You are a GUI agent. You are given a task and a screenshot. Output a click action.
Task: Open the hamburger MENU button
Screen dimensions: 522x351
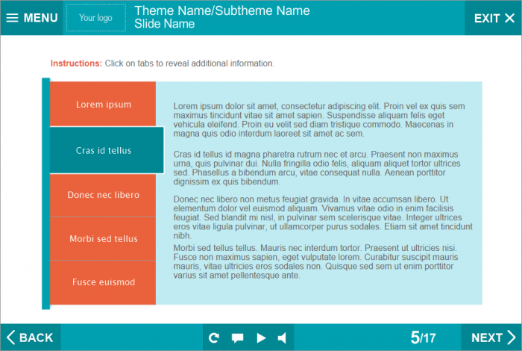tap(31, 18)
